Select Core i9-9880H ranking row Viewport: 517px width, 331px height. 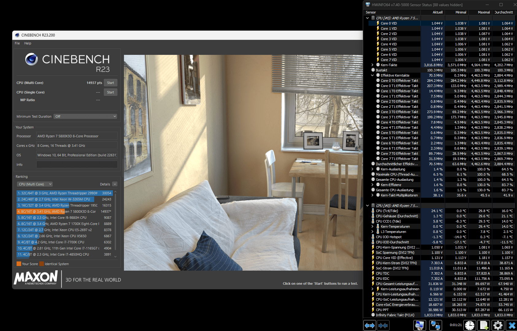pyautogui.click(x=64, y=218)
